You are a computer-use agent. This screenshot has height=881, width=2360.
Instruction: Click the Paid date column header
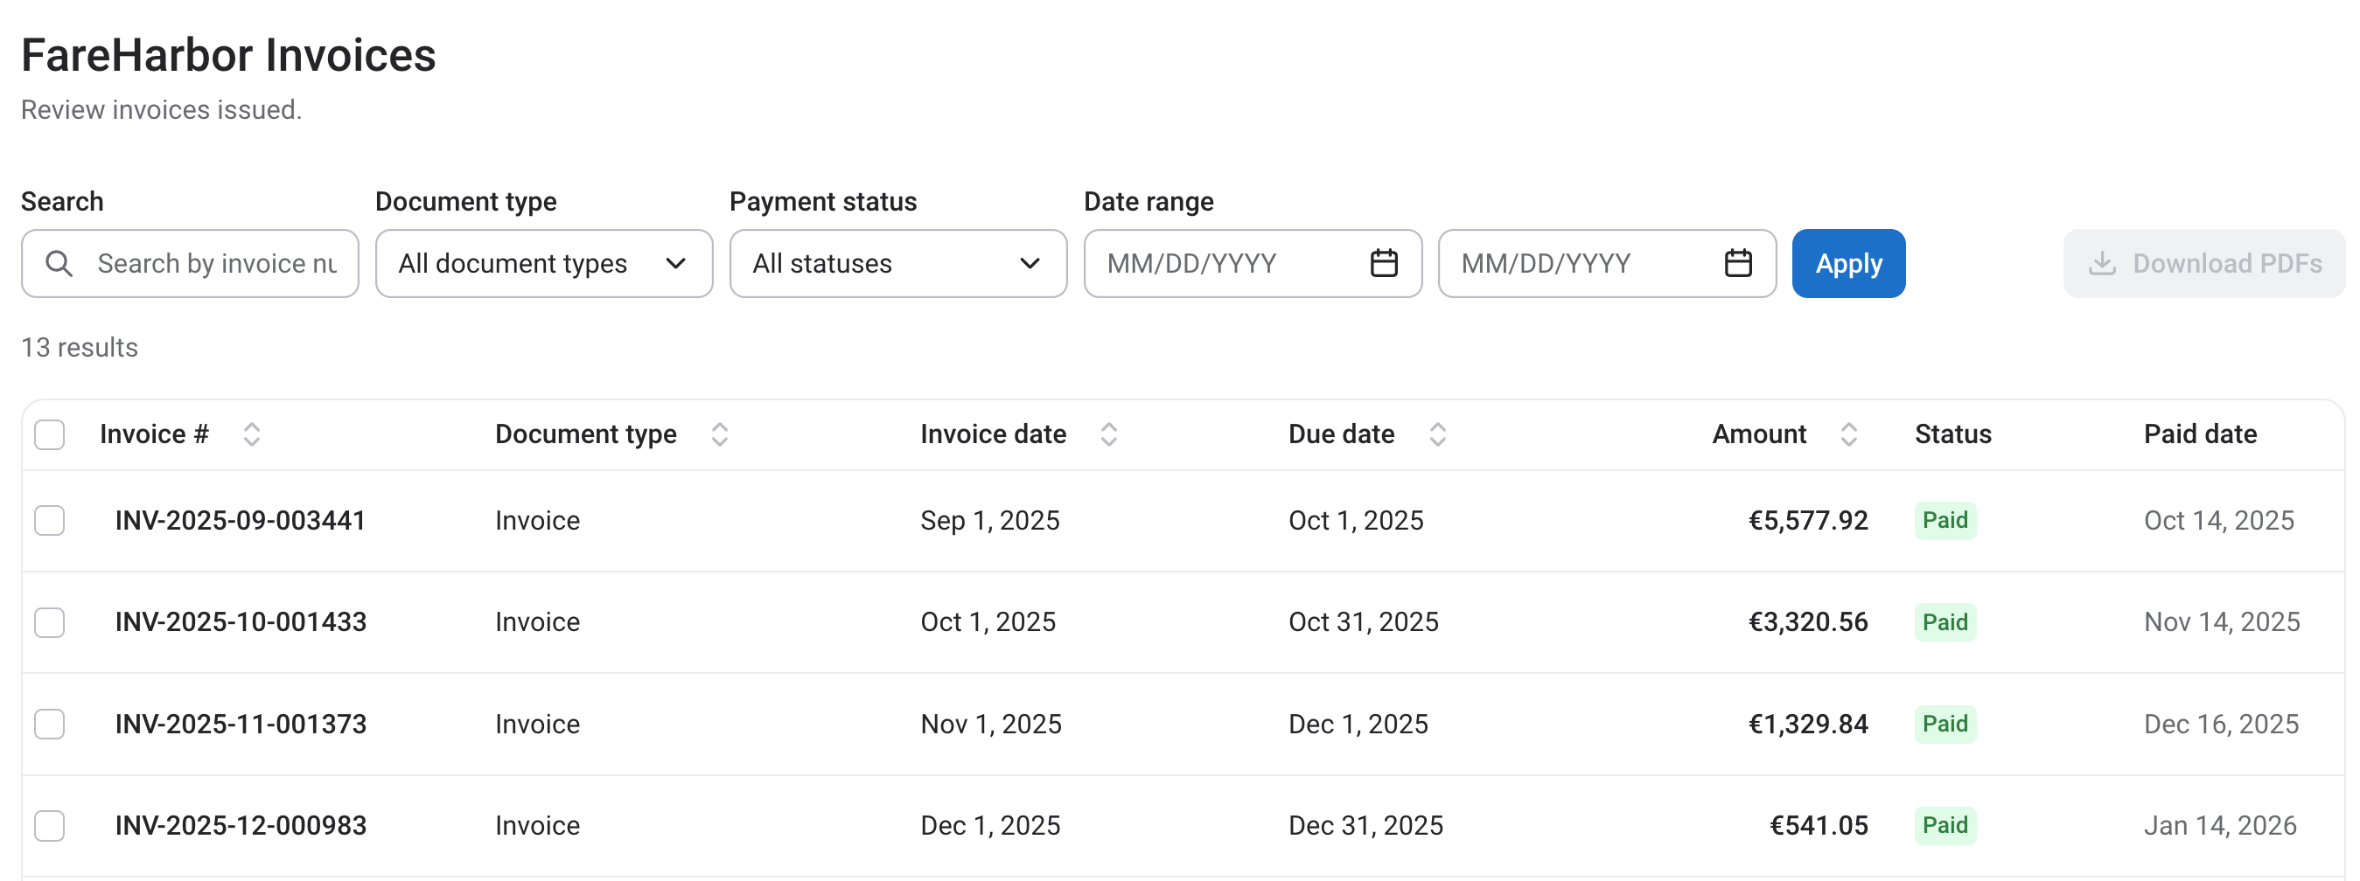[x=2200, y=434]
